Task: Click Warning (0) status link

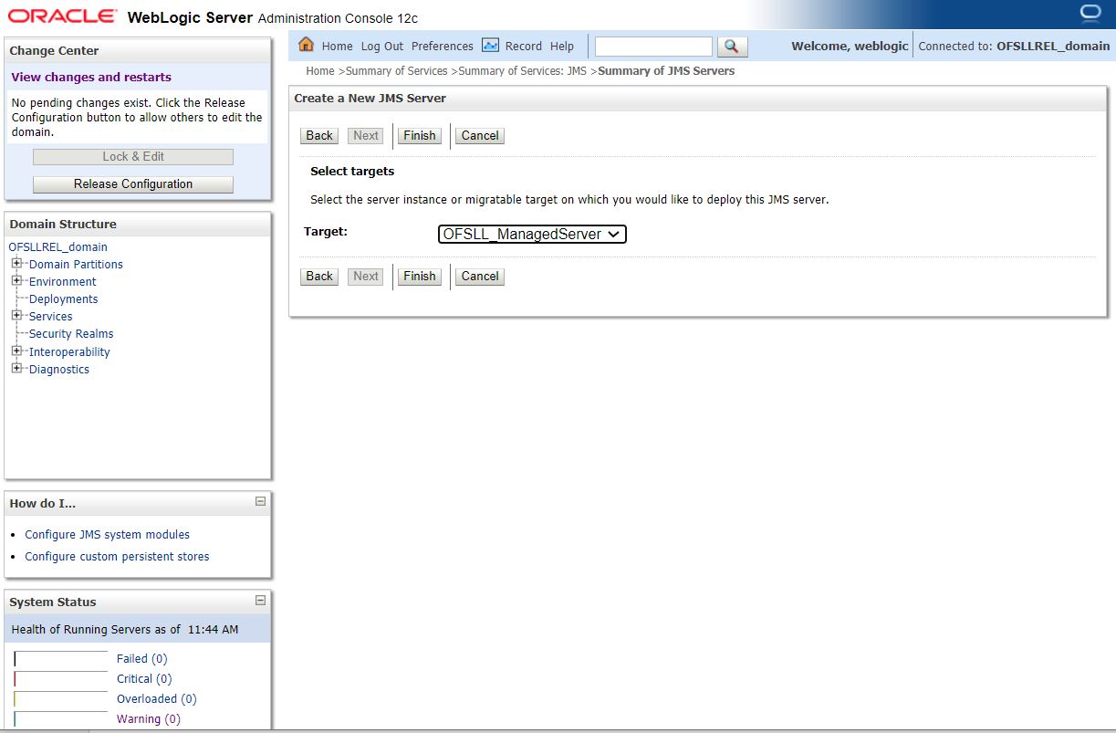Action: [149, 718]
